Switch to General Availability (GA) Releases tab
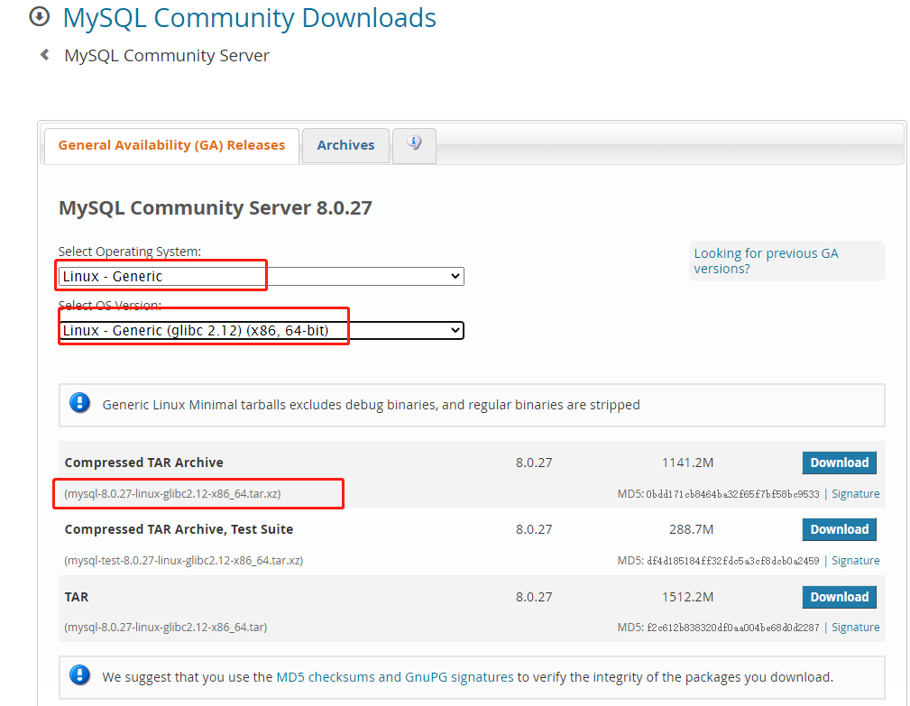The height and width of the screenshot is (706, 910). pyautogui.click(x=171, y=145)
